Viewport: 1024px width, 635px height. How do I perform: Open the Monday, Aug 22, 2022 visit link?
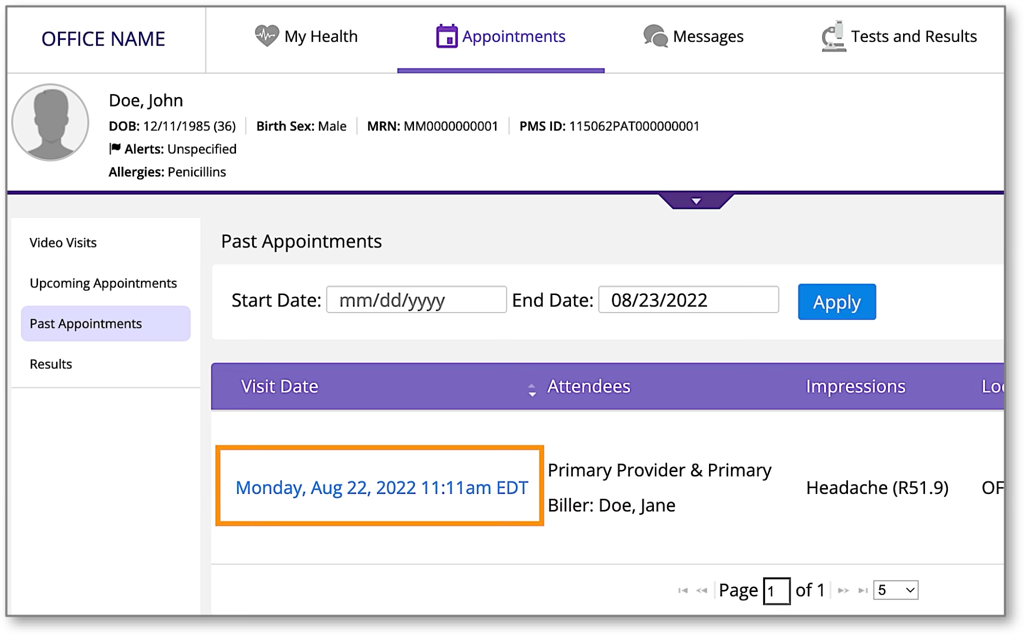coord(381,487)
